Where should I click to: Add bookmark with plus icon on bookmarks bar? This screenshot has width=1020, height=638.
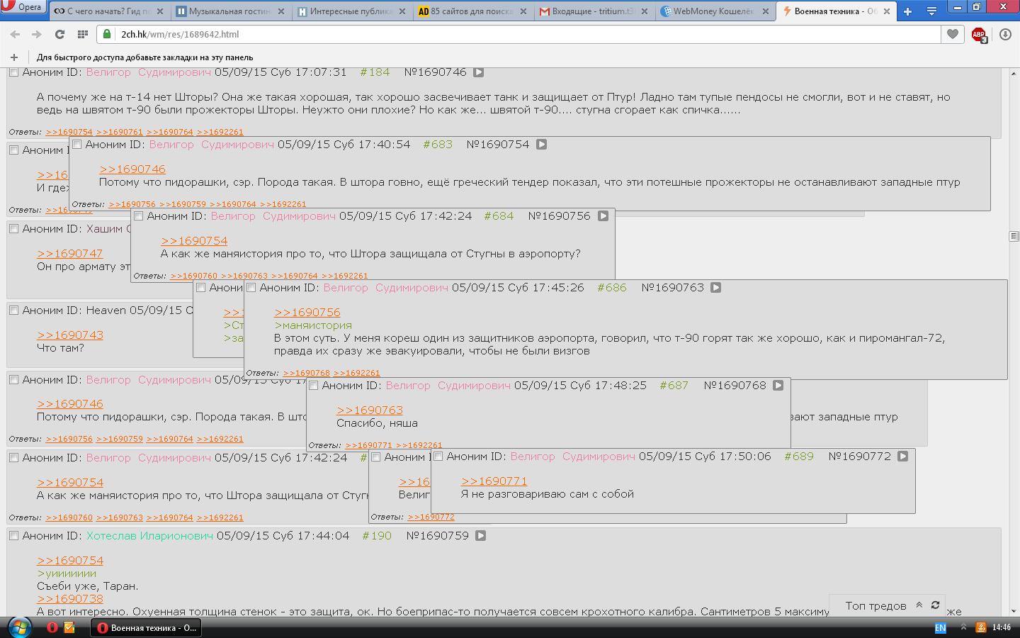[14, 57]
